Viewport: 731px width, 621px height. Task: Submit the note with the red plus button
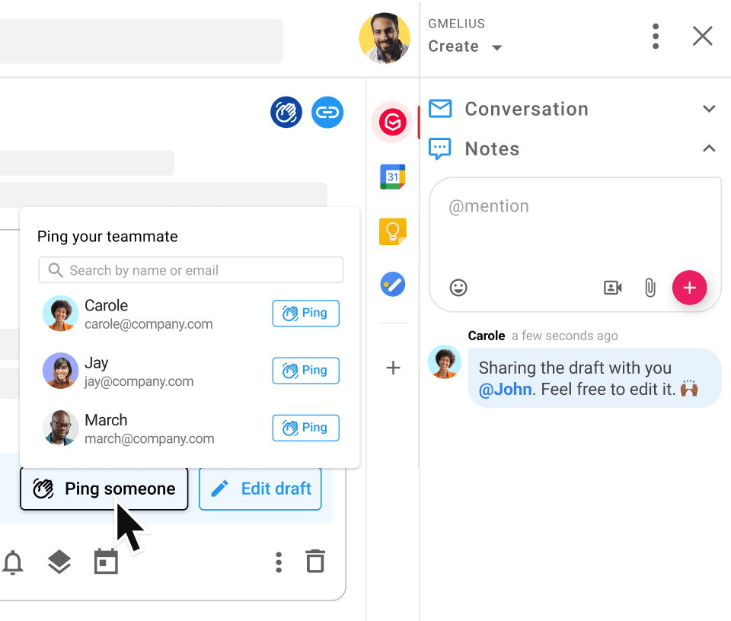[689, 288]
